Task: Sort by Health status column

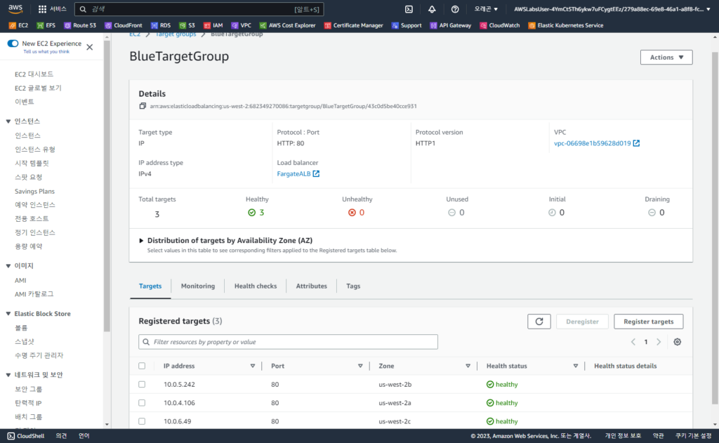Action: coord(576,366)
